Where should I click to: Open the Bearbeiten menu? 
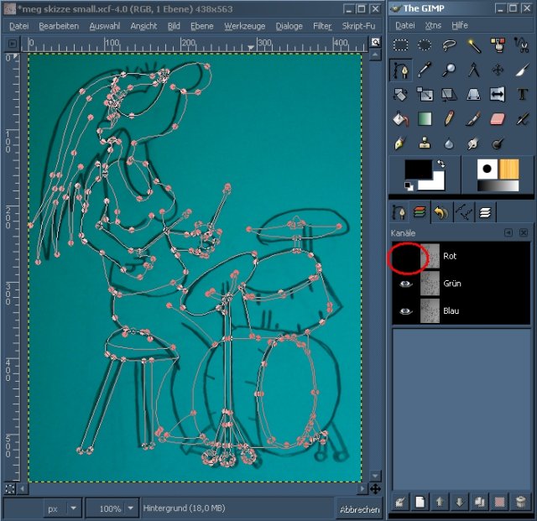(59, 26)
